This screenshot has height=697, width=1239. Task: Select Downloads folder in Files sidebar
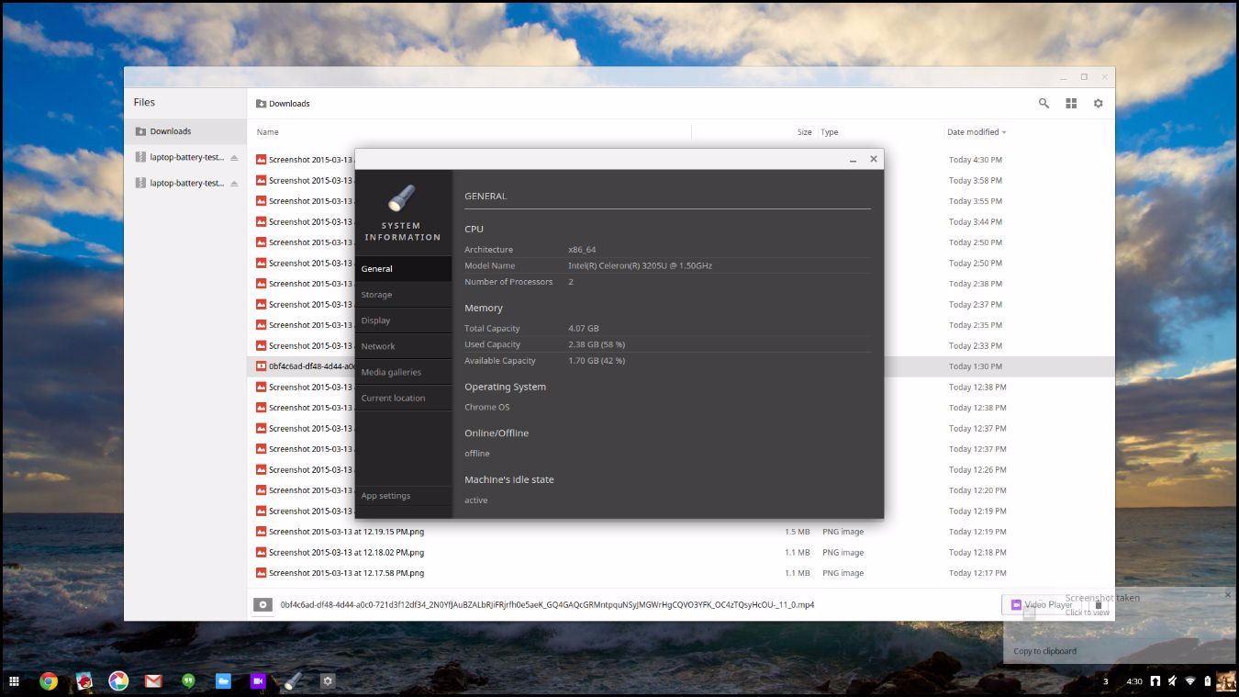click(x=186, y=131)
